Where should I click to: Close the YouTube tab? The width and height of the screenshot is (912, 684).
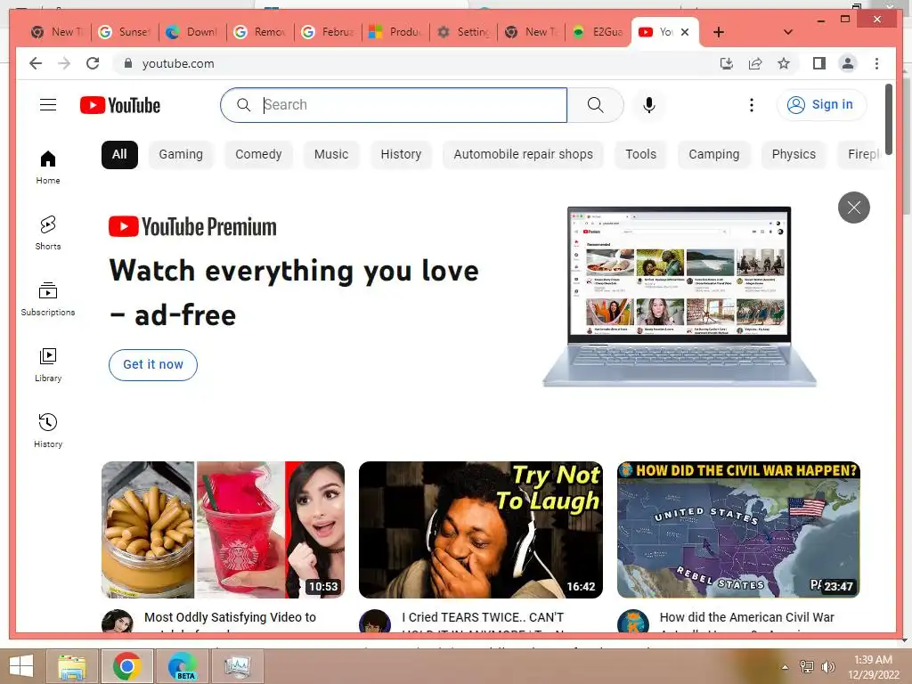tap(685, 32)
